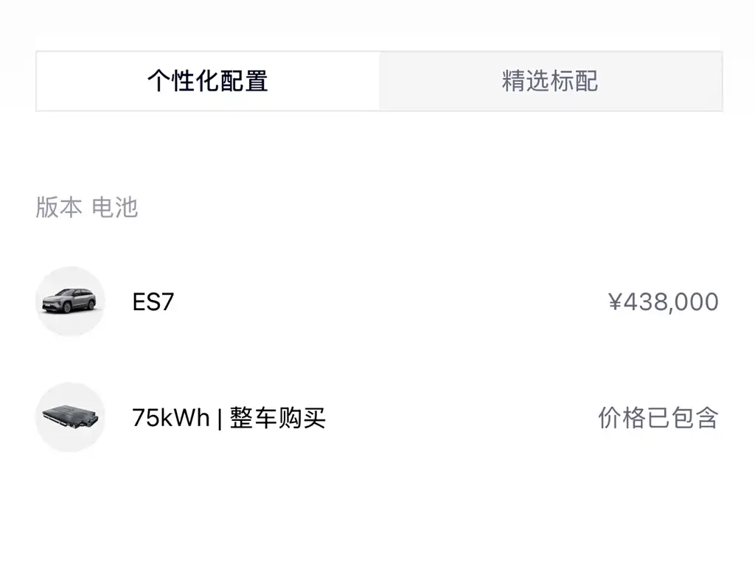Screen dimensions: 755x566
Task: Choose the 整车购买 purchase option text
Action: click(x=278, y=418)
